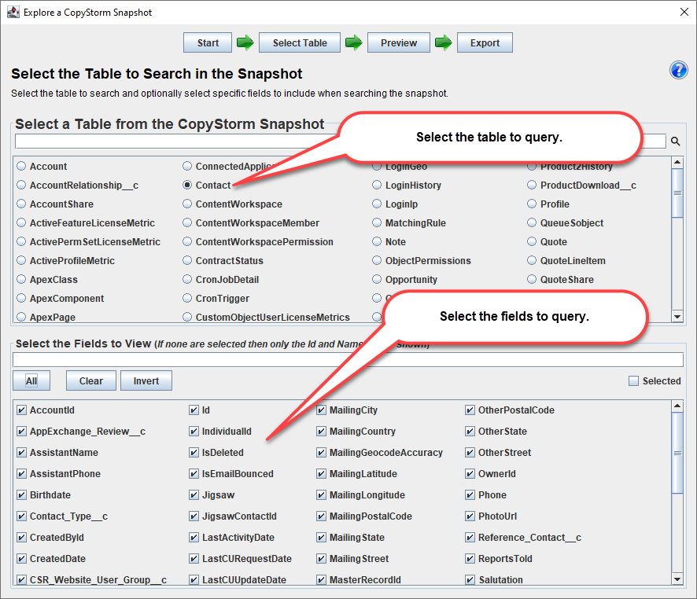697x599 pixels.
Task: Enable the Selected filter checkbox
Action: (633, 381)
